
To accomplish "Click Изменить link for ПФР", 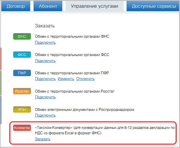I will pos(66,79).
